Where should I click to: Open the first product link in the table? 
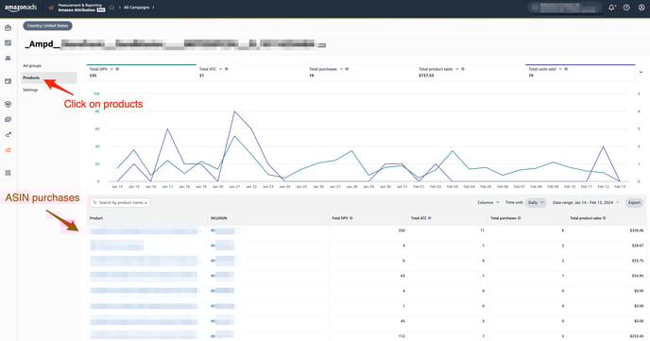pyautogui.click(x=144, y=230)
